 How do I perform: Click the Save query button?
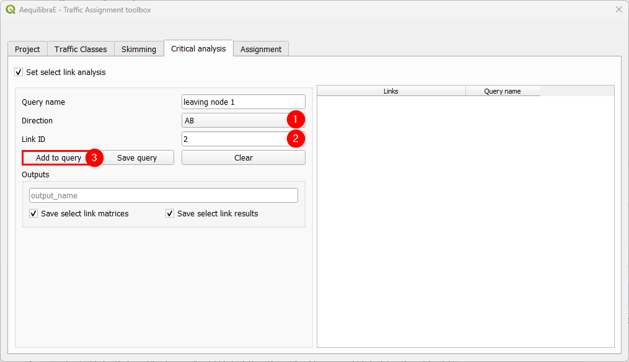coord(138,158)
